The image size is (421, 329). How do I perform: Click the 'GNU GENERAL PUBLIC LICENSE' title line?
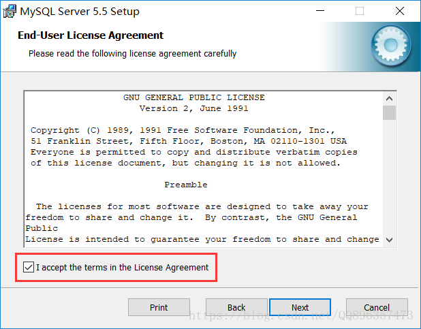tap(194, 97)
